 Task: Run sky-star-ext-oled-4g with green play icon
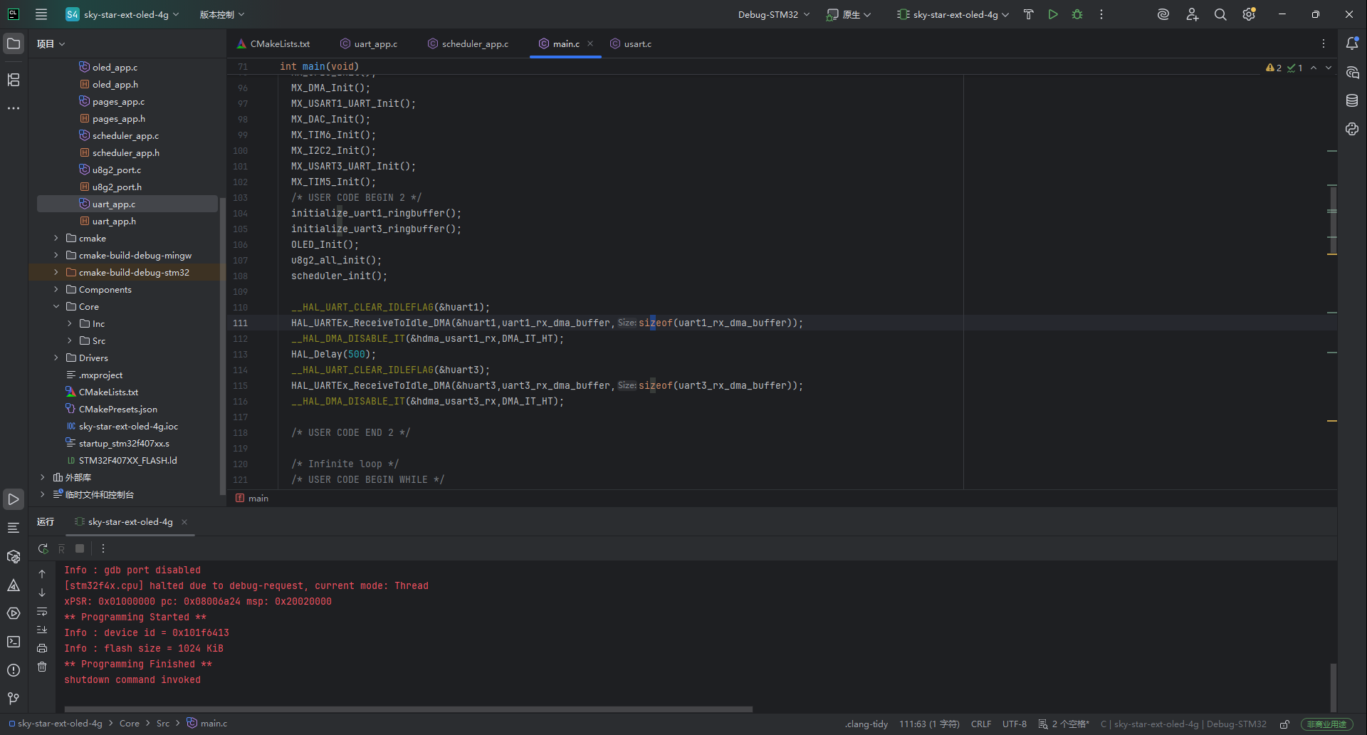coord(1053,14)
